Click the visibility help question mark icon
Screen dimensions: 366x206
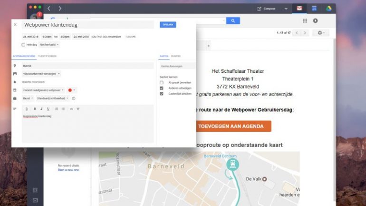74,98
